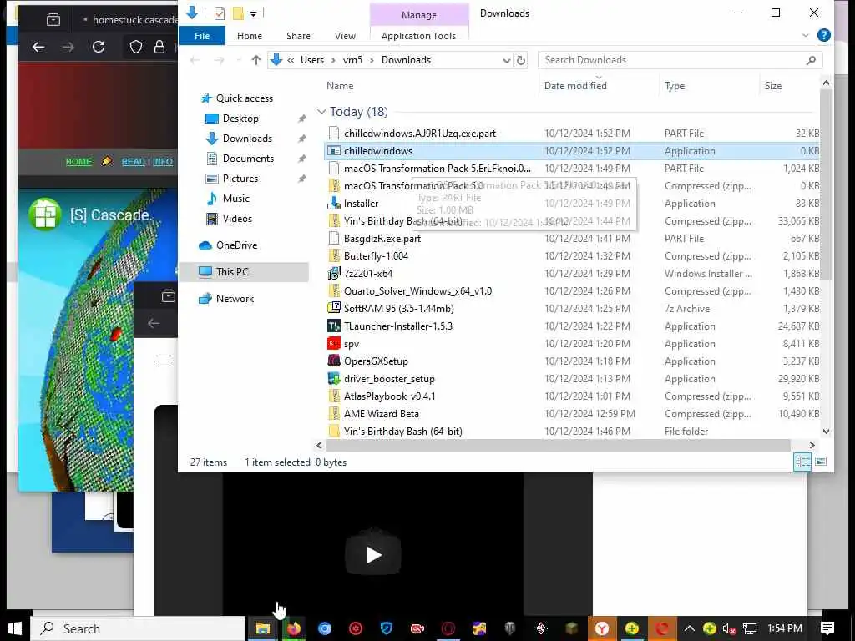Select Quarto_Solver_Windows_x64_v1.0 file
Screen dimensions: 855x641
[417, 291]
